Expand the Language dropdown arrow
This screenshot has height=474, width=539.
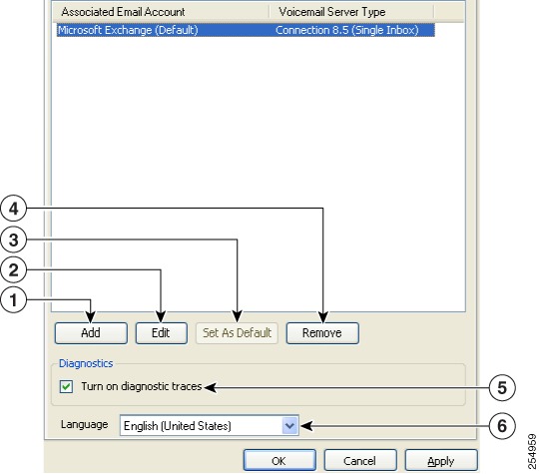click(x=289, y=426)
